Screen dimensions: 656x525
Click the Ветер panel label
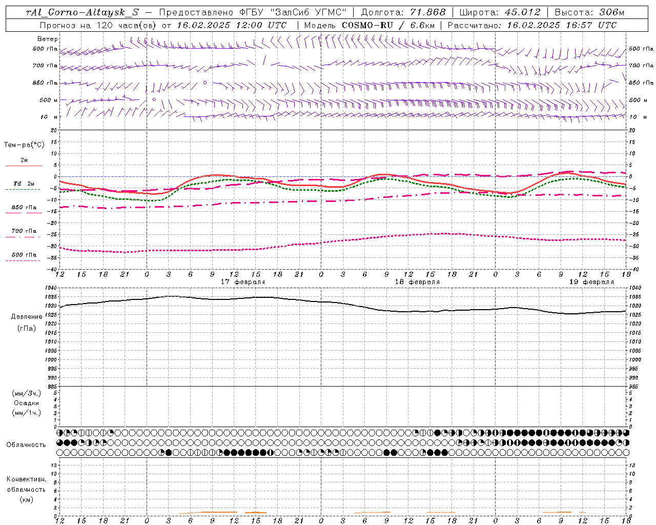pyautogui.click(x=48, y=39)
